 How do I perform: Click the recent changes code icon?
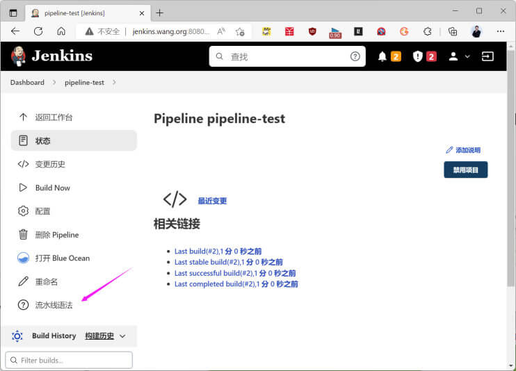point(175,199)
